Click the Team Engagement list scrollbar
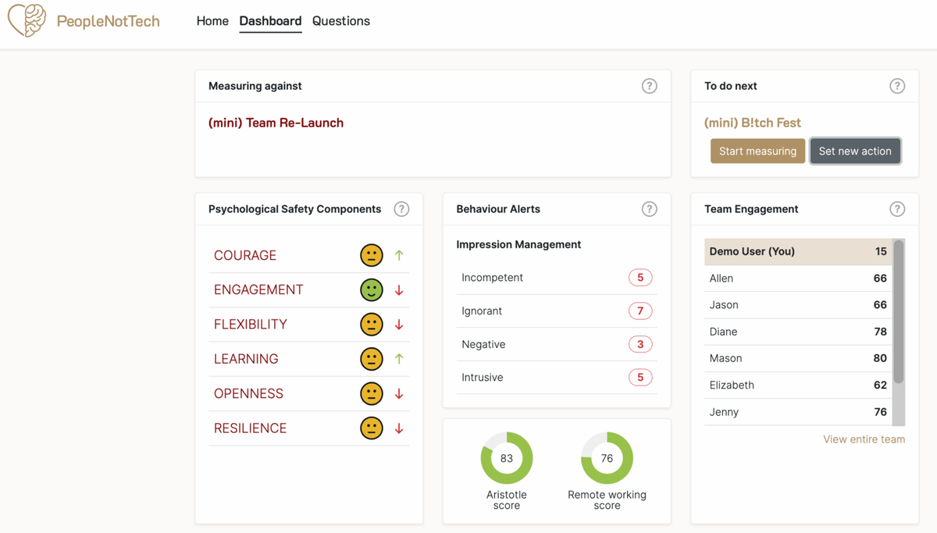Screen dimensions: 937x533 [898, 312]
